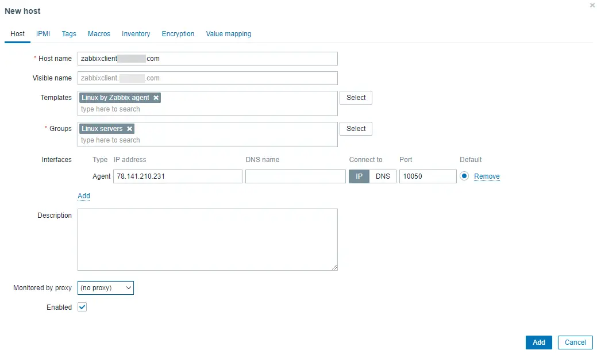This screenshot has height=354, width=597.
Task: Open the Value mapping tab
Action: click(228, 34)
